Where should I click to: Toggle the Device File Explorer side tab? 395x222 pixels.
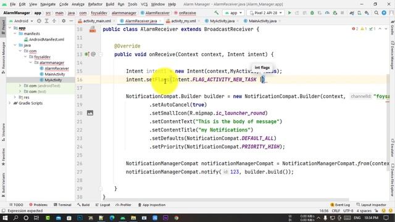(x=393, y=180)
